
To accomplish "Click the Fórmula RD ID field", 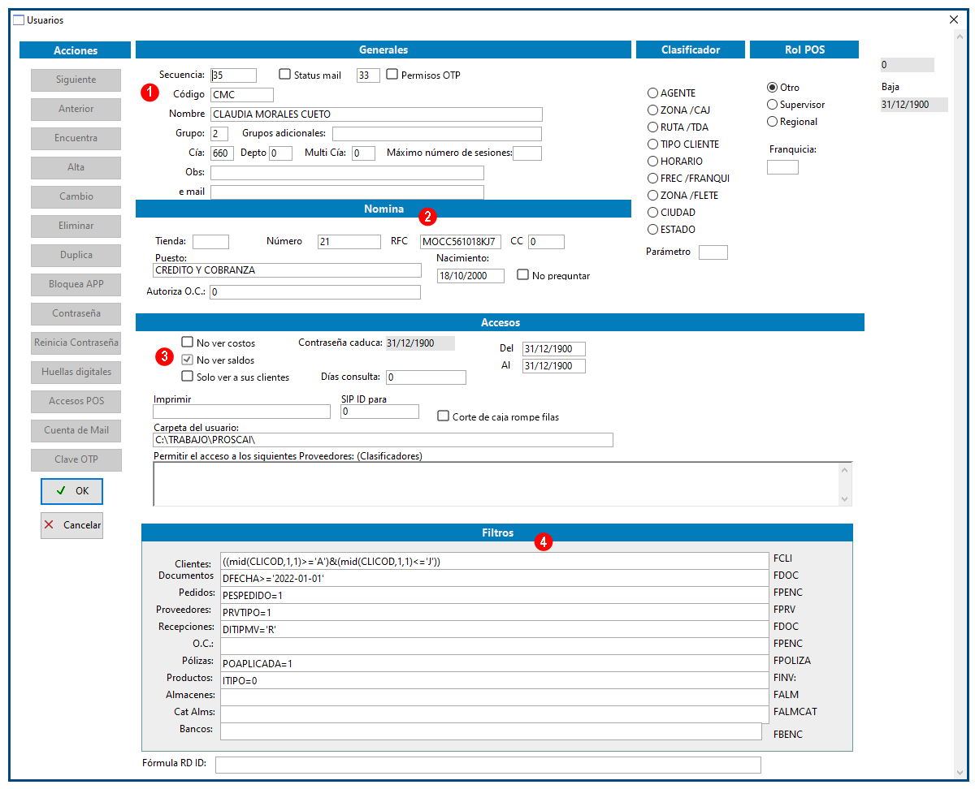I will (488, 765).
